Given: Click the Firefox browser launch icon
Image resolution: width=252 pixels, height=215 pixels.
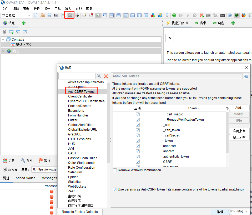Looking at the screenshot, I should (x=244, y=15).
